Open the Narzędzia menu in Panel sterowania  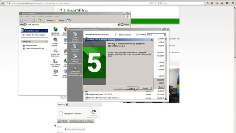[x=49, y=17]
